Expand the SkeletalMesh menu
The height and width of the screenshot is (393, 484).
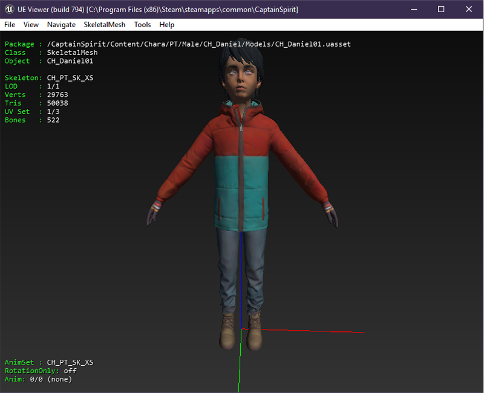pos(105,25)
